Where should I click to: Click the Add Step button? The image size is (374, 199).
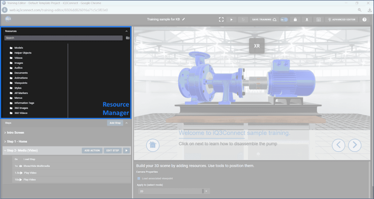[x=115, y=123]
